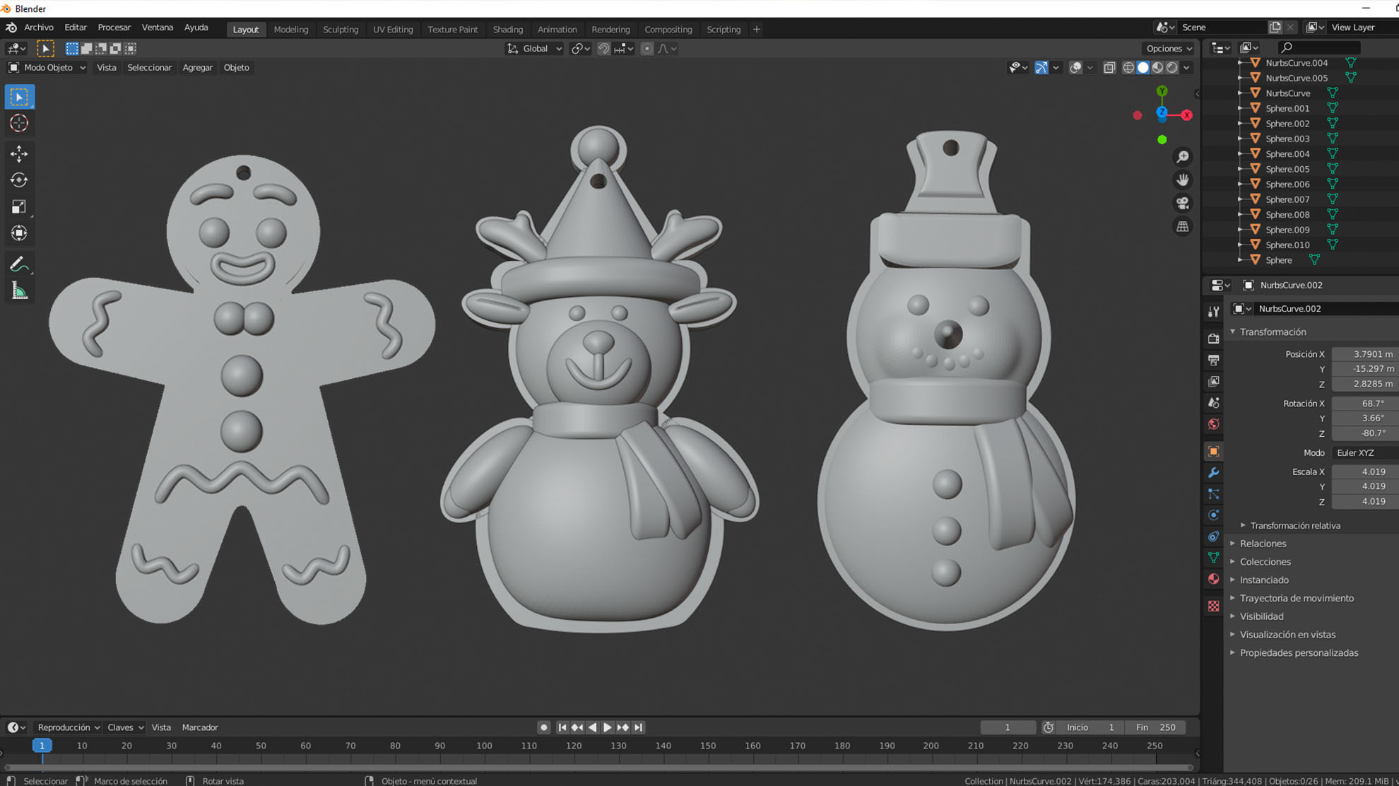This screenshot has width=1399, height=786.
Task: Select the Scale tool
Action: [x=19, y=206]
